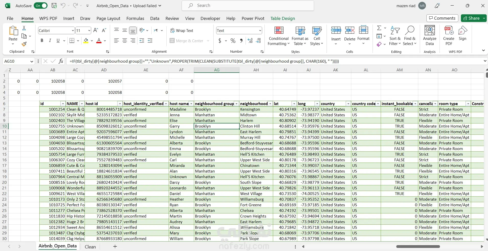Add a new sheet with plus button
The image size is (488, 251).
[115, 246]
